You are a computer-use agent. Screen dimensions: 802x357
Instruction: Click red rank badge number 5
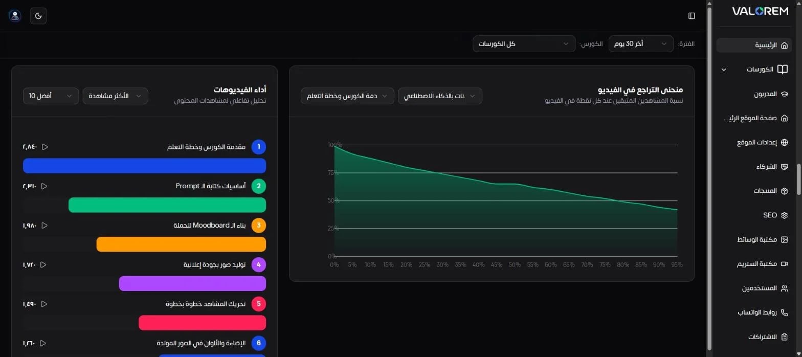pos(259,304)
